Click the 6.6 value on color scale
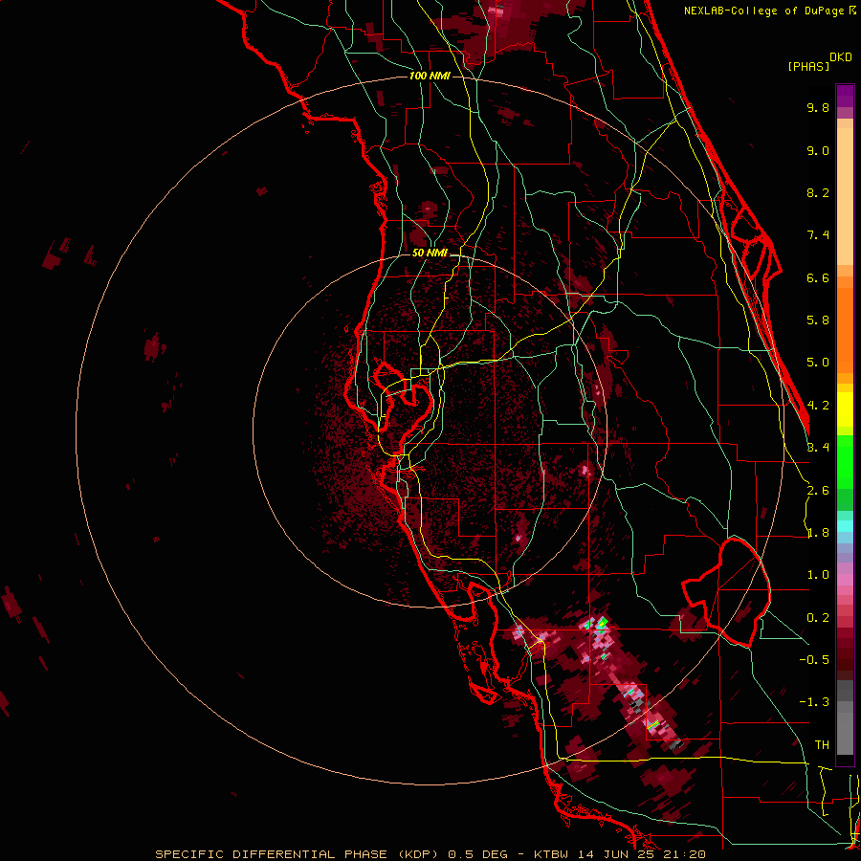The image size is (861, 861). [818, 277]
